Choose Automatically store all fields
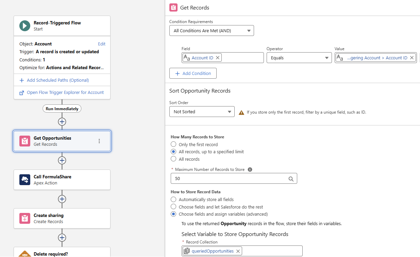 click(173, 199)
